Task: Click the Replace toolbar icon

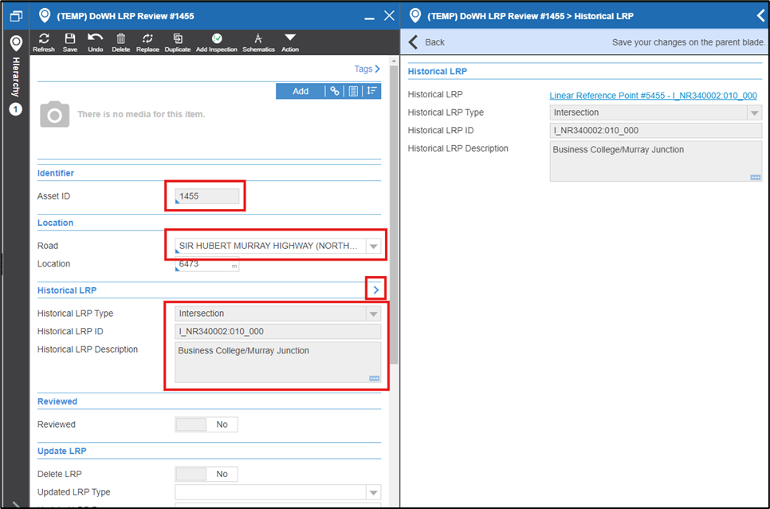Action: point(147,42)
